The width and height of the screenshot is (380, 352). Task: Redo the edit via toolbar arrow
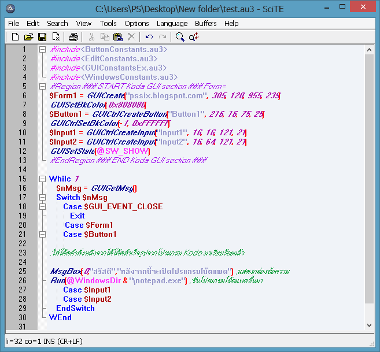pyautogui.click(x=163, y=37)
